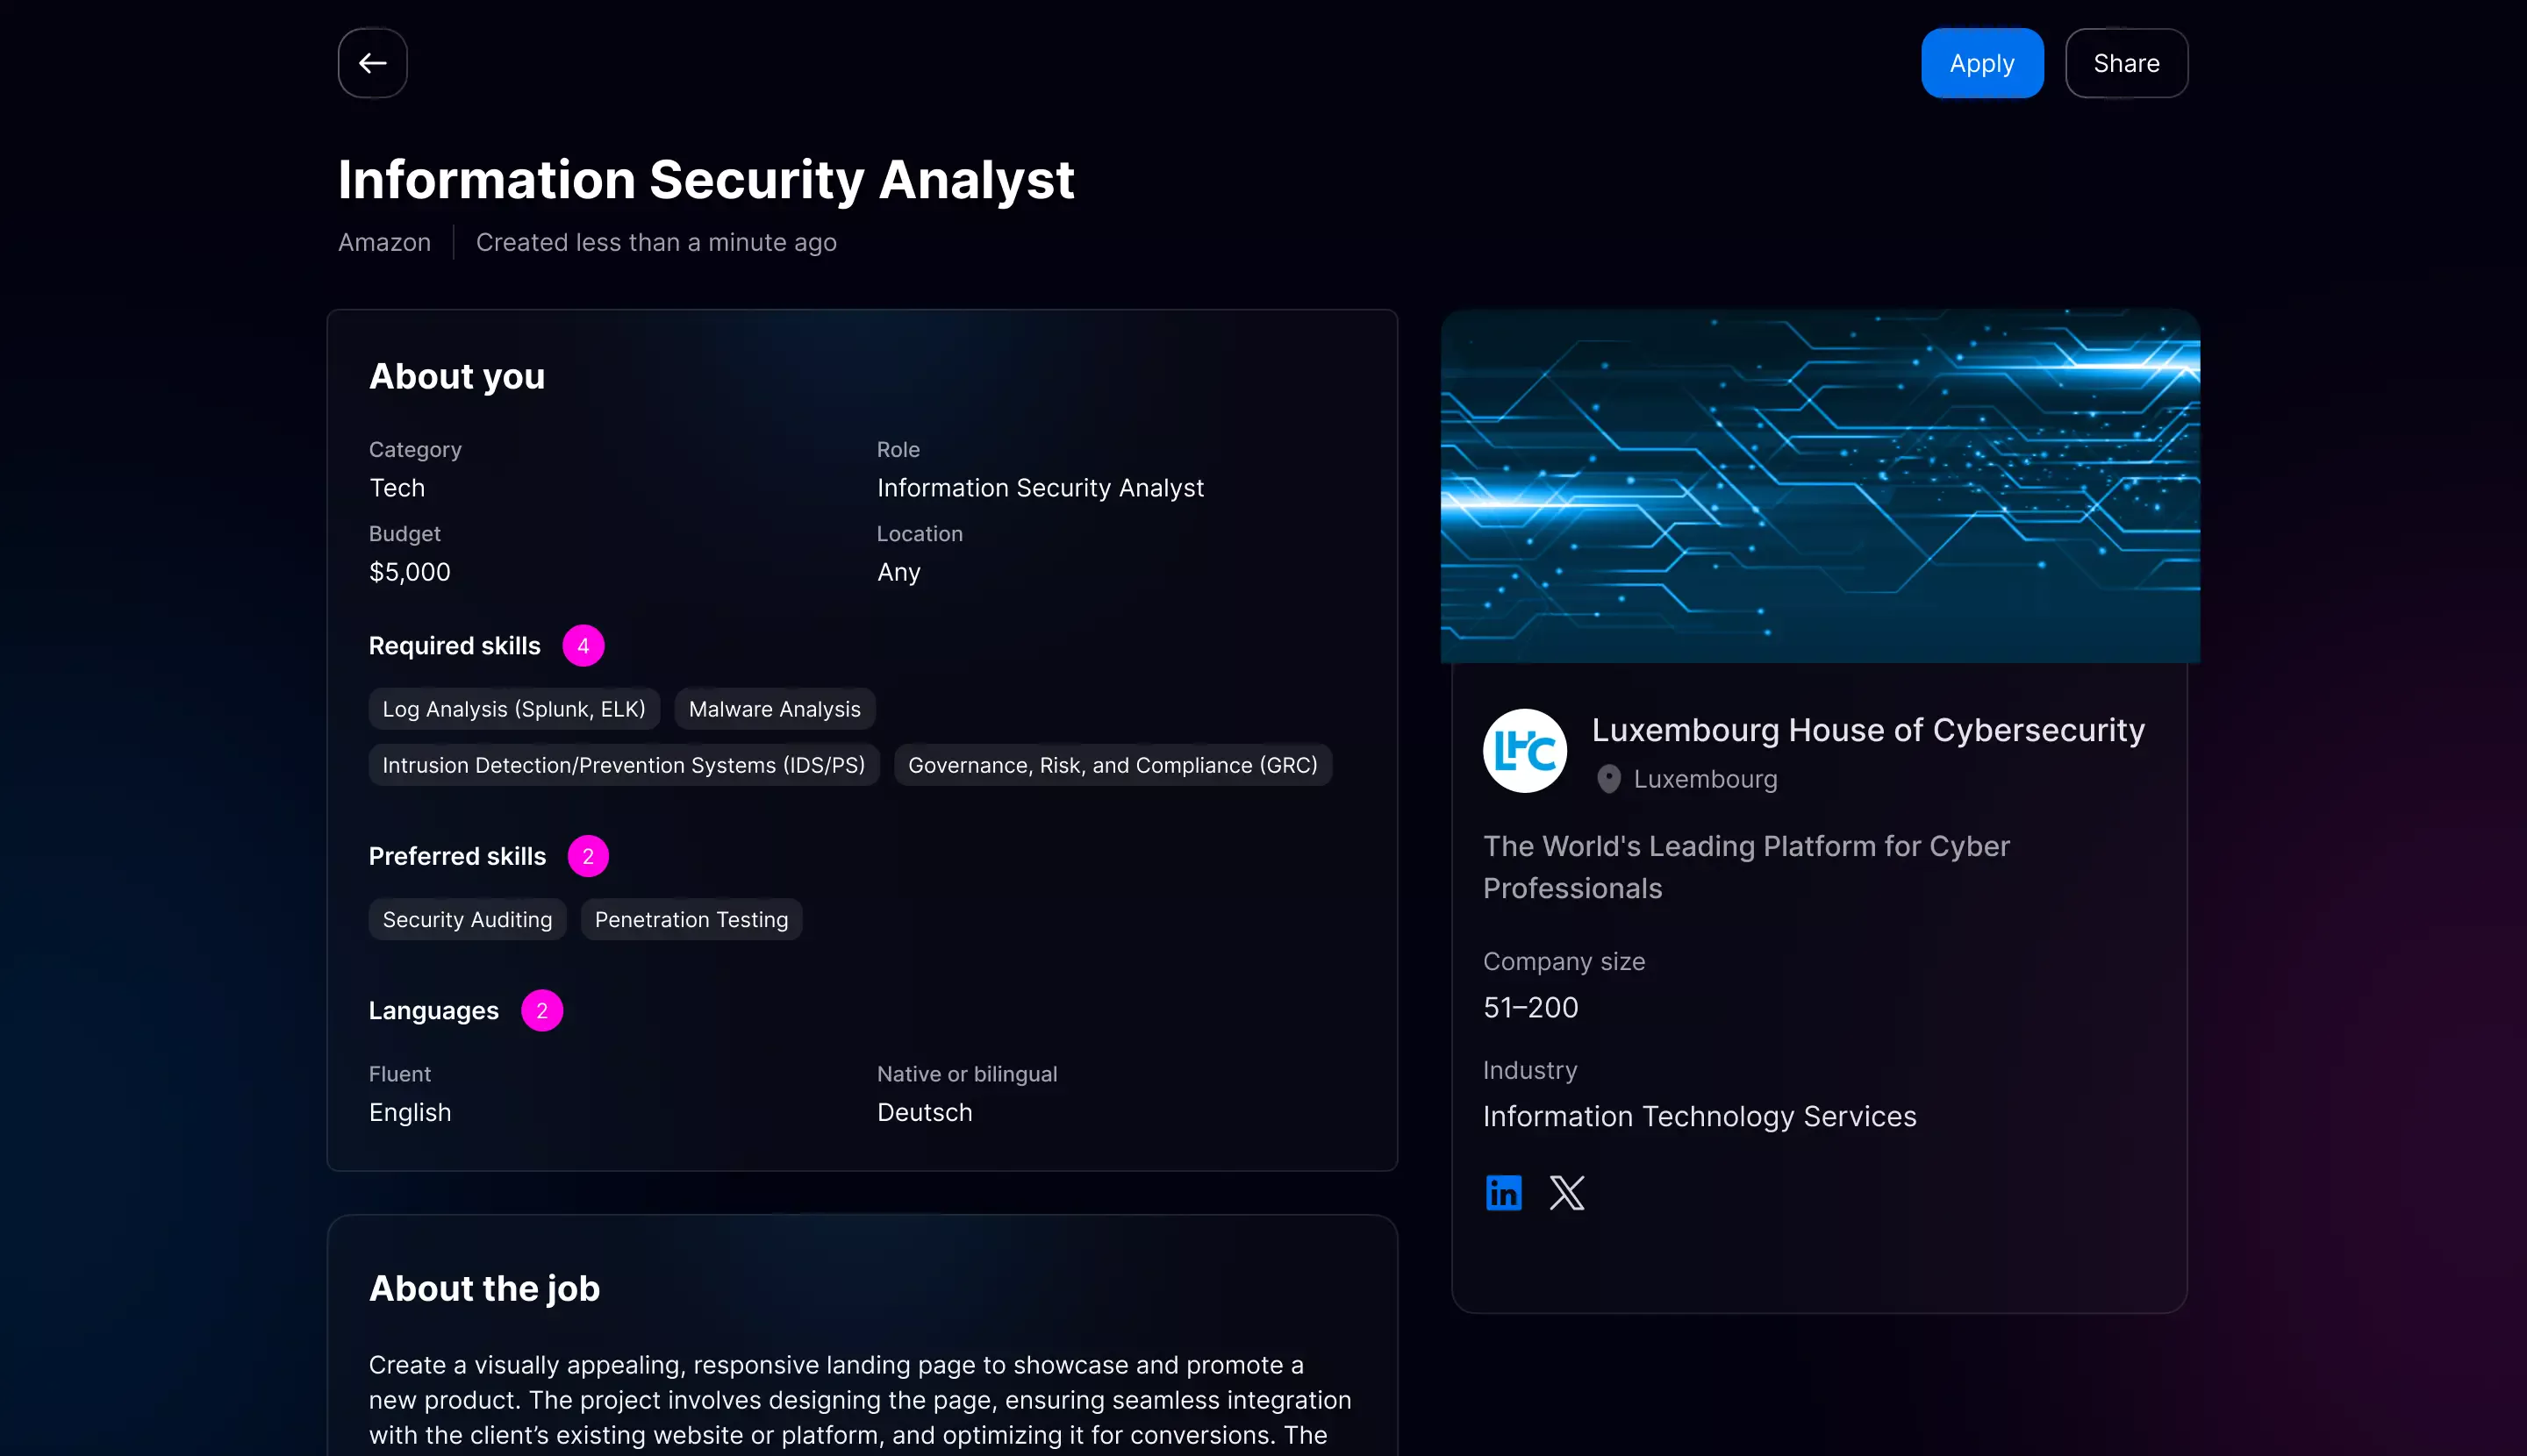Click the Amazon company label under the title
This screenshot has height=1456, width=2527.
click(384, 242)
